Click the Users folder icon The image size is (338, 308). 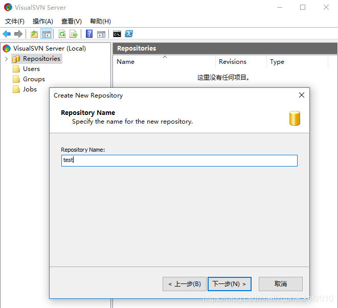16,69
